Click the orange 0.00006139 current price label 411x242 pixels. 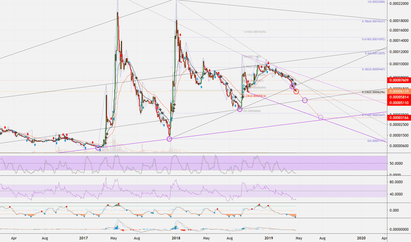click(399, 92)
